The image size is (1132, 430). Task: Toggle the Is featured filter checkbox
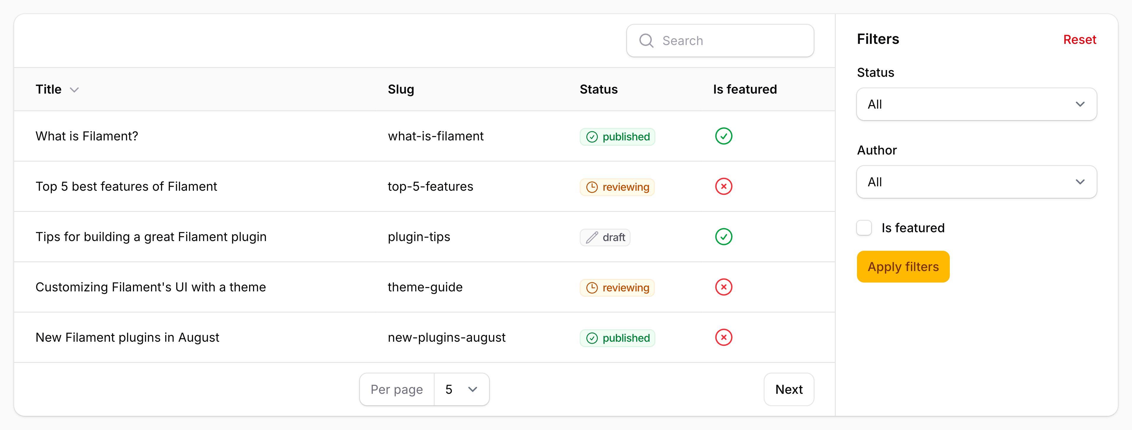click(864, 228)
